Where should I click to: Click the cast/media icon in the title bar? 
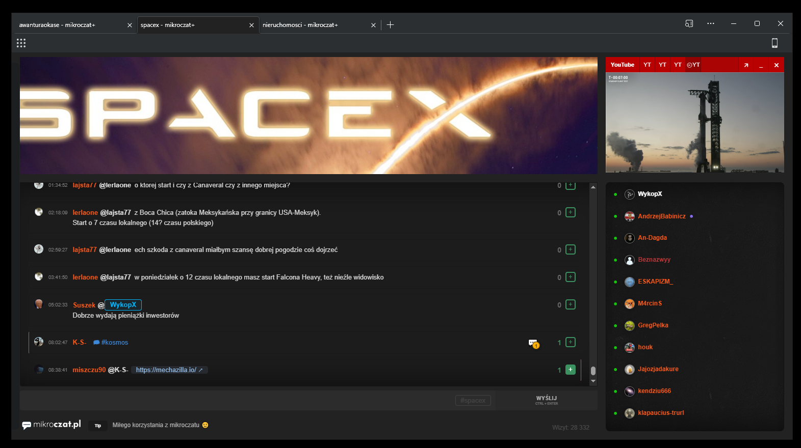[x=689, y=24]
